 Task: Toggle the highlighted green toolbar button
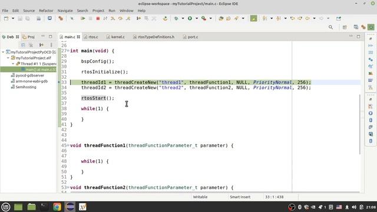[x=253, y=18]
